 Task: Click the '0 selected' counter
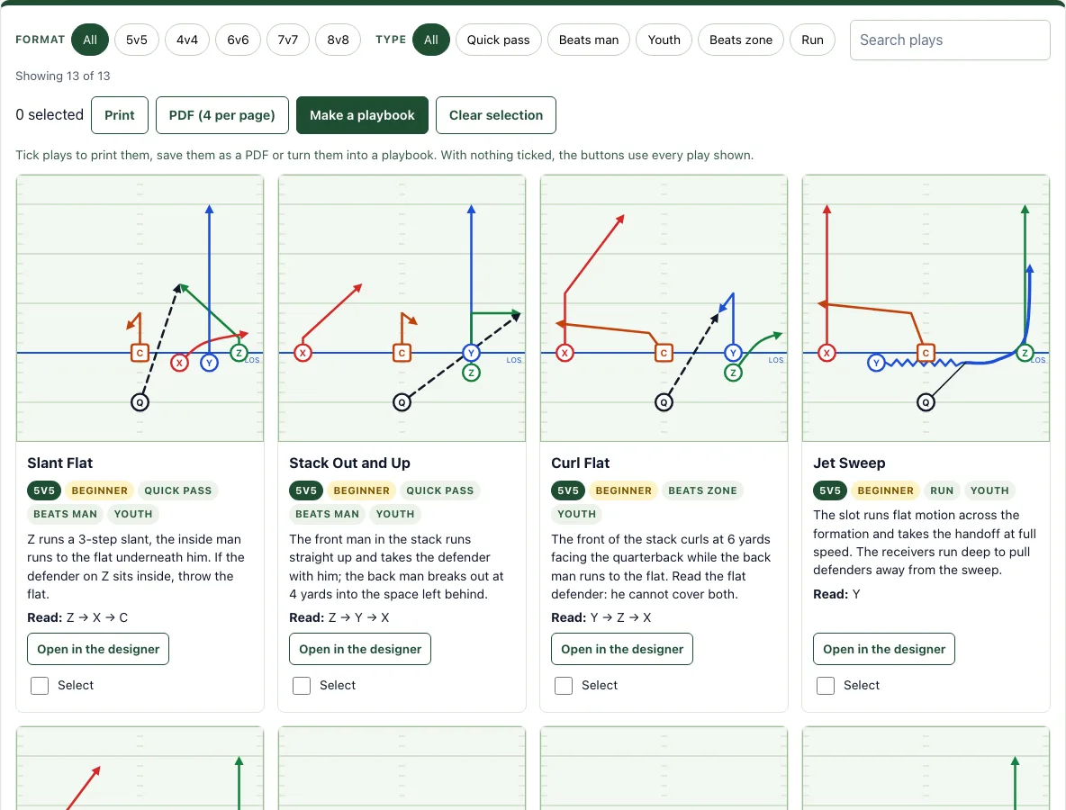50,115
